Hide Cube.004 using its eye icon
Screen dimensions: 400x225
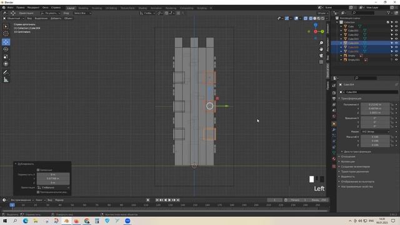point(396,43)
